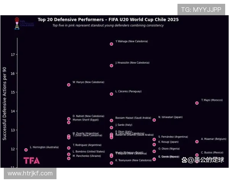Click the @愚公的足球 watermark
Image resolution: width=229 pixels, height=183 pixels.
[x=202, y=160]
